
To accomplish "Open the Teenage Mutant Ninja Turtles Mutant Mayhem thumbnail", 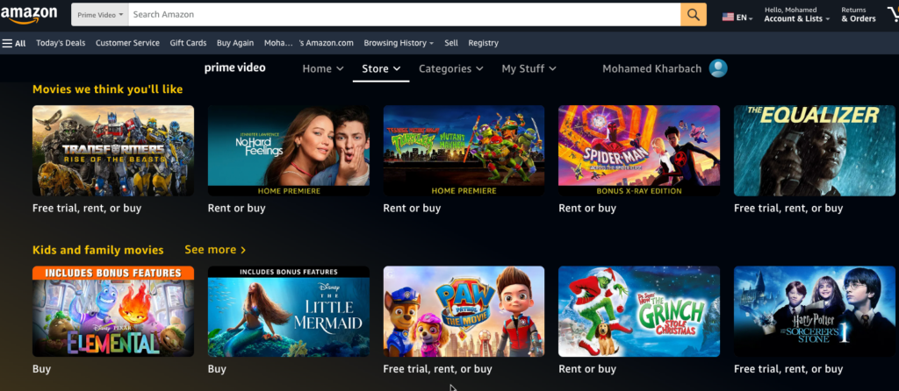I will click(x=464, y=151).
